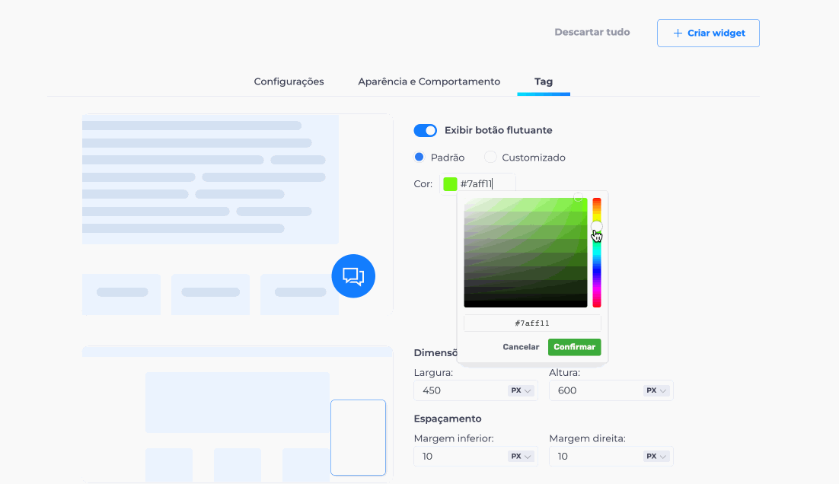Select the Tag tab
This screenshot has height=484, width=839.
coord(543,81)
